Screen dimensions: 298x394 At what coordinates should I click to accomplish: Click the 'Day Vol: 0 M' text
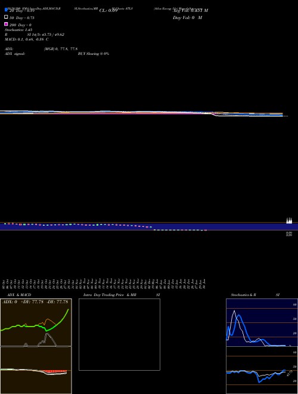187,17
